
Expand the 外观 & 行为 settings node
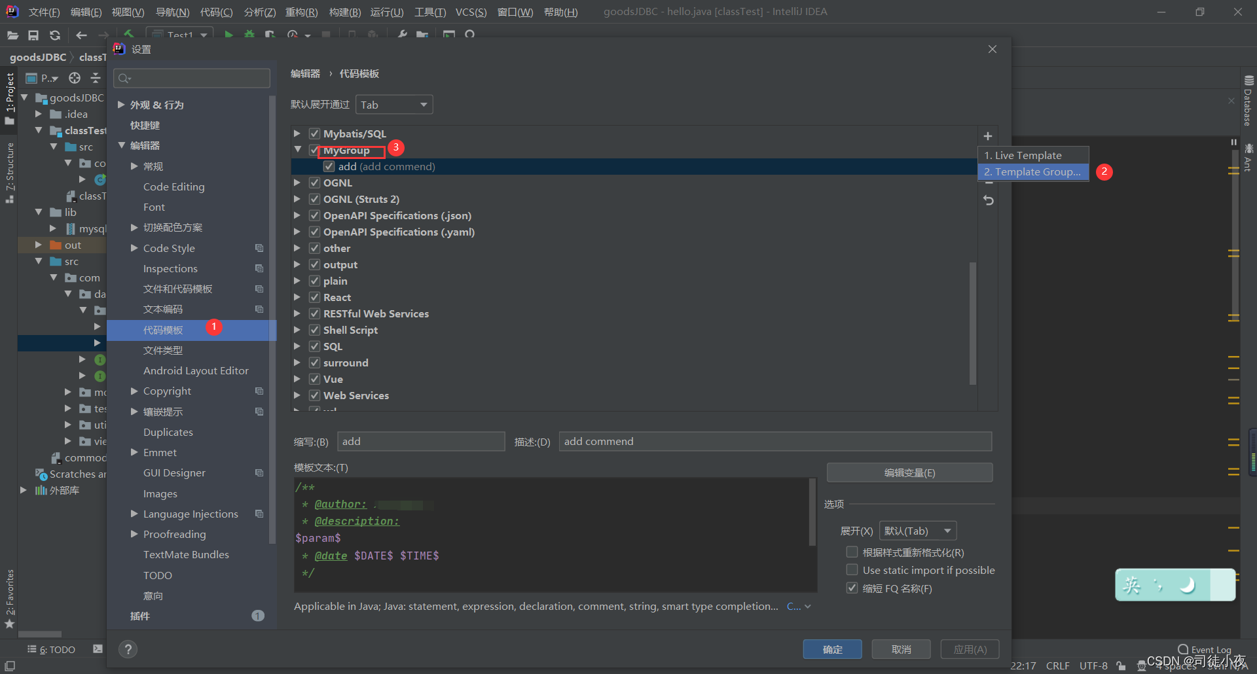click(x=121, y=105)
